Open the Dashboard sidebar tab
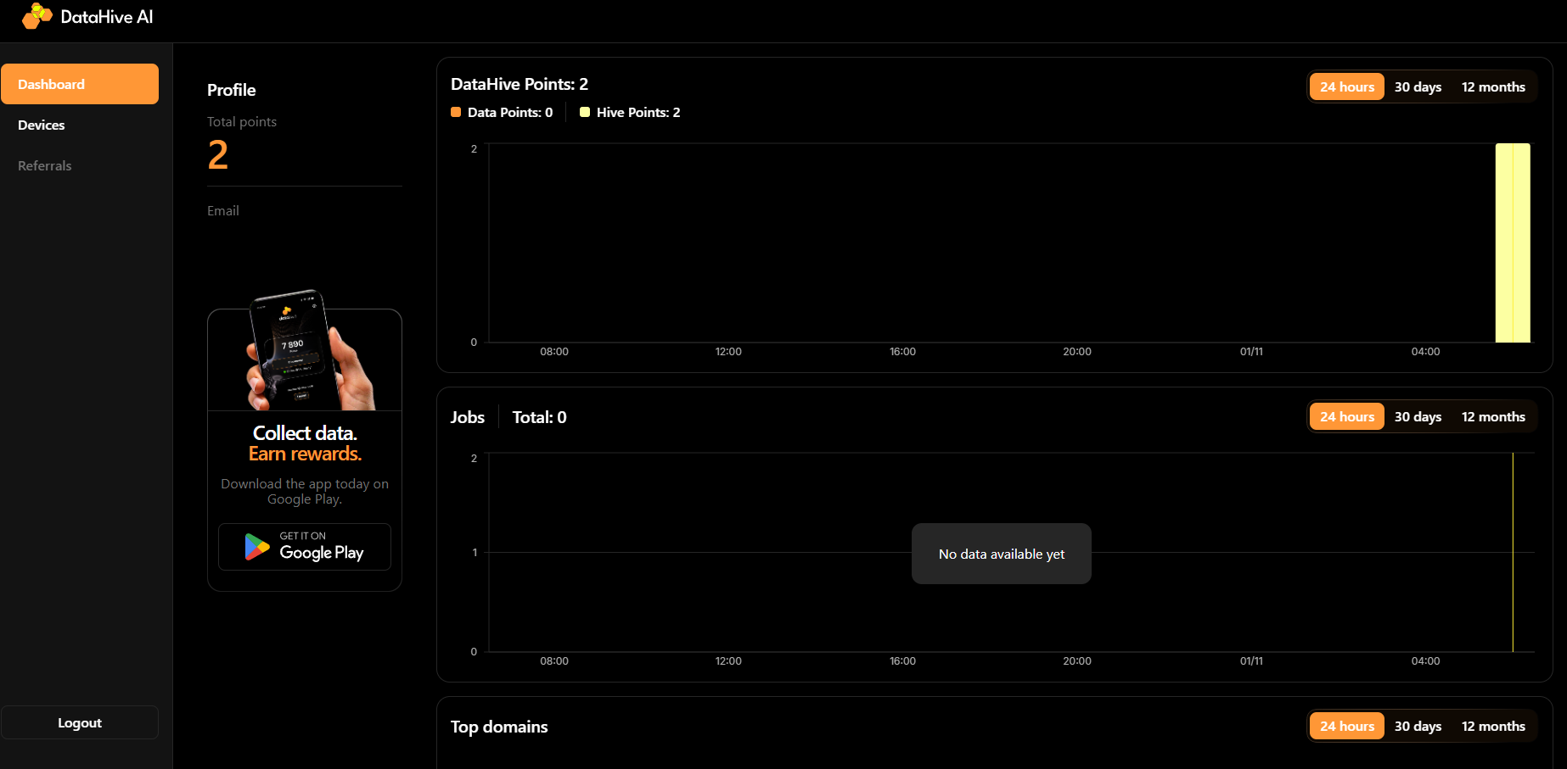 tap(80, 84)
